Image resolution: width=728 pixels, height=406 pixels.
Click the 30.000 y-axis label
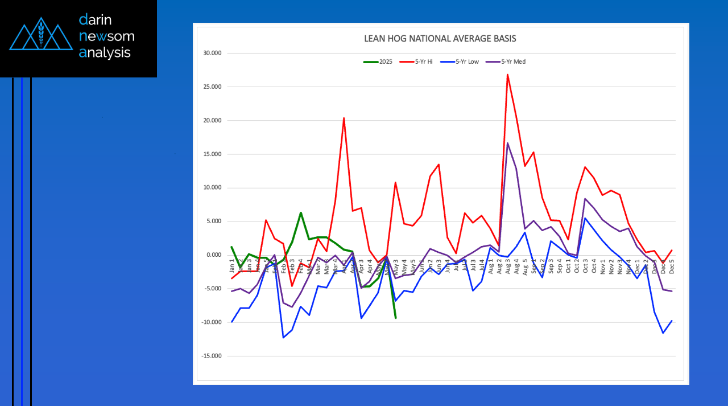pos(213,54)
